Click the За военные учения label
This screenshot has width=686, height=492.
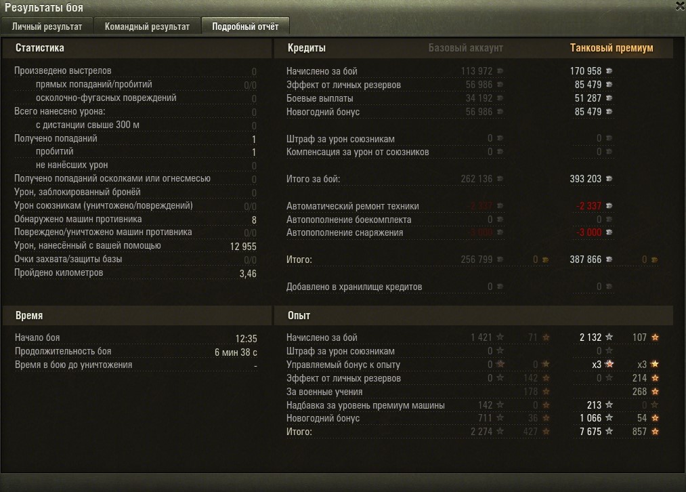pos(324,392)
